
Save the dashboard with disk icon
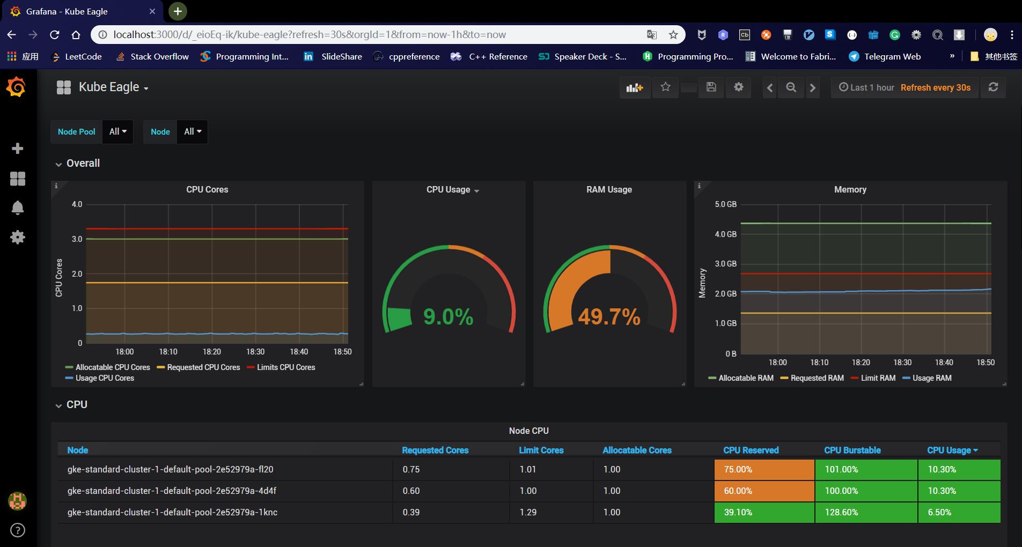711,87
